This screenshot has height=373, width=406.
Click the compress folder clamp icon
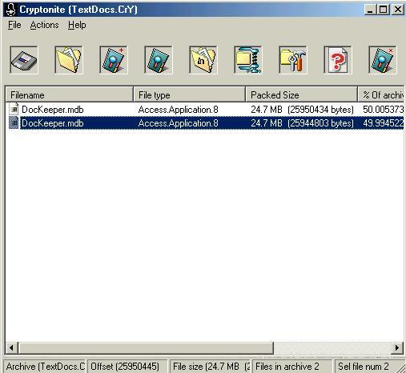pyautogui.click(x=248, y=60)
